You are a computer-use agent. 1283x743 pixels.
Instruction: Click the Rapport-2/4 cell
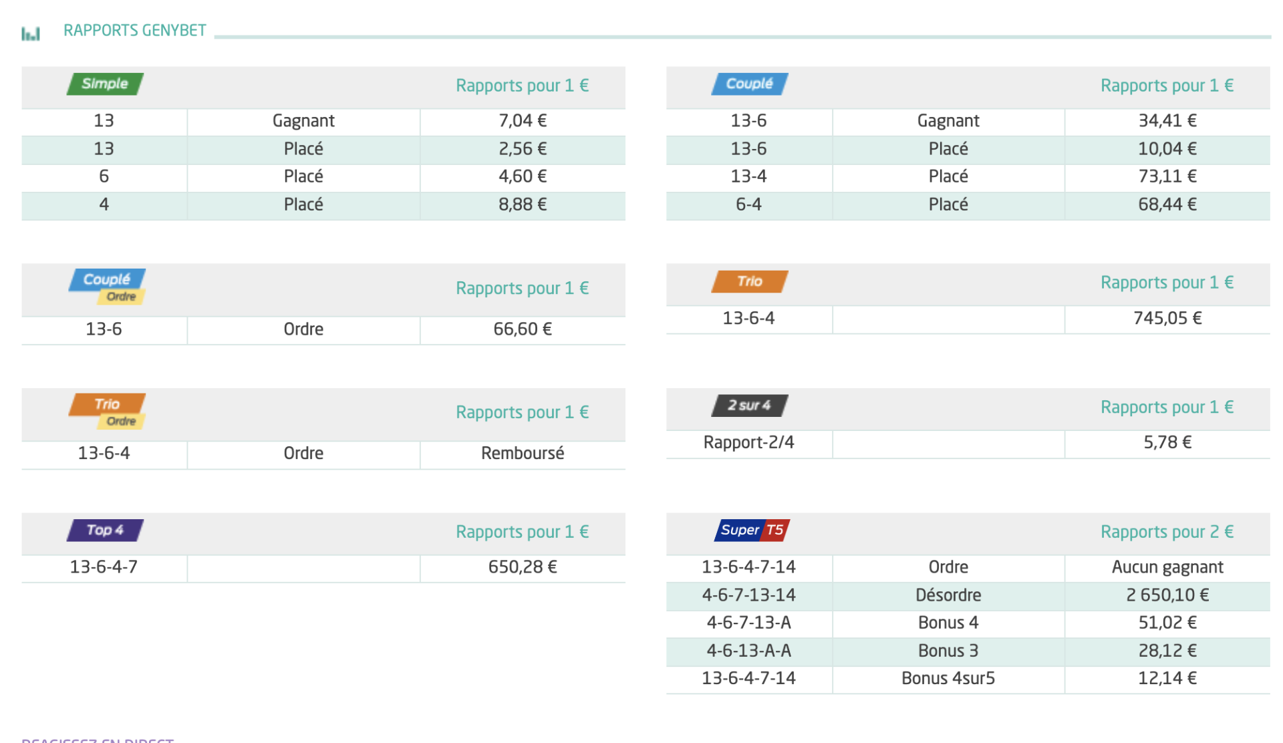click(x=748, y=442)
